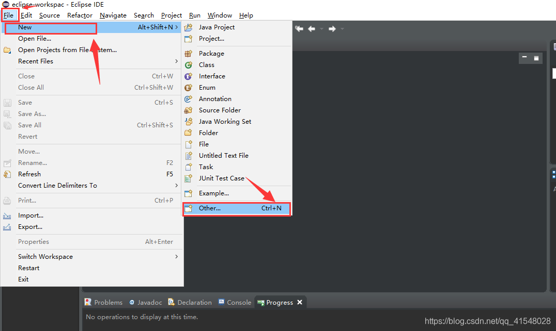The height and width of the screenshot is (331, 556).
Task: Close the Progress tab
Action: point(300,302)
